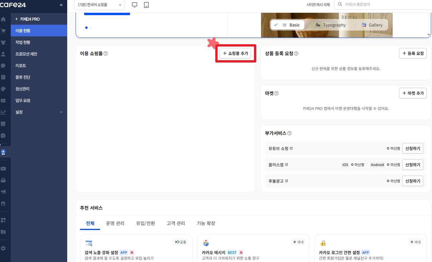Viewport: 432px width, 262px height.
Task: Show help for 상품 등록 요청
Action: point(296,54)
